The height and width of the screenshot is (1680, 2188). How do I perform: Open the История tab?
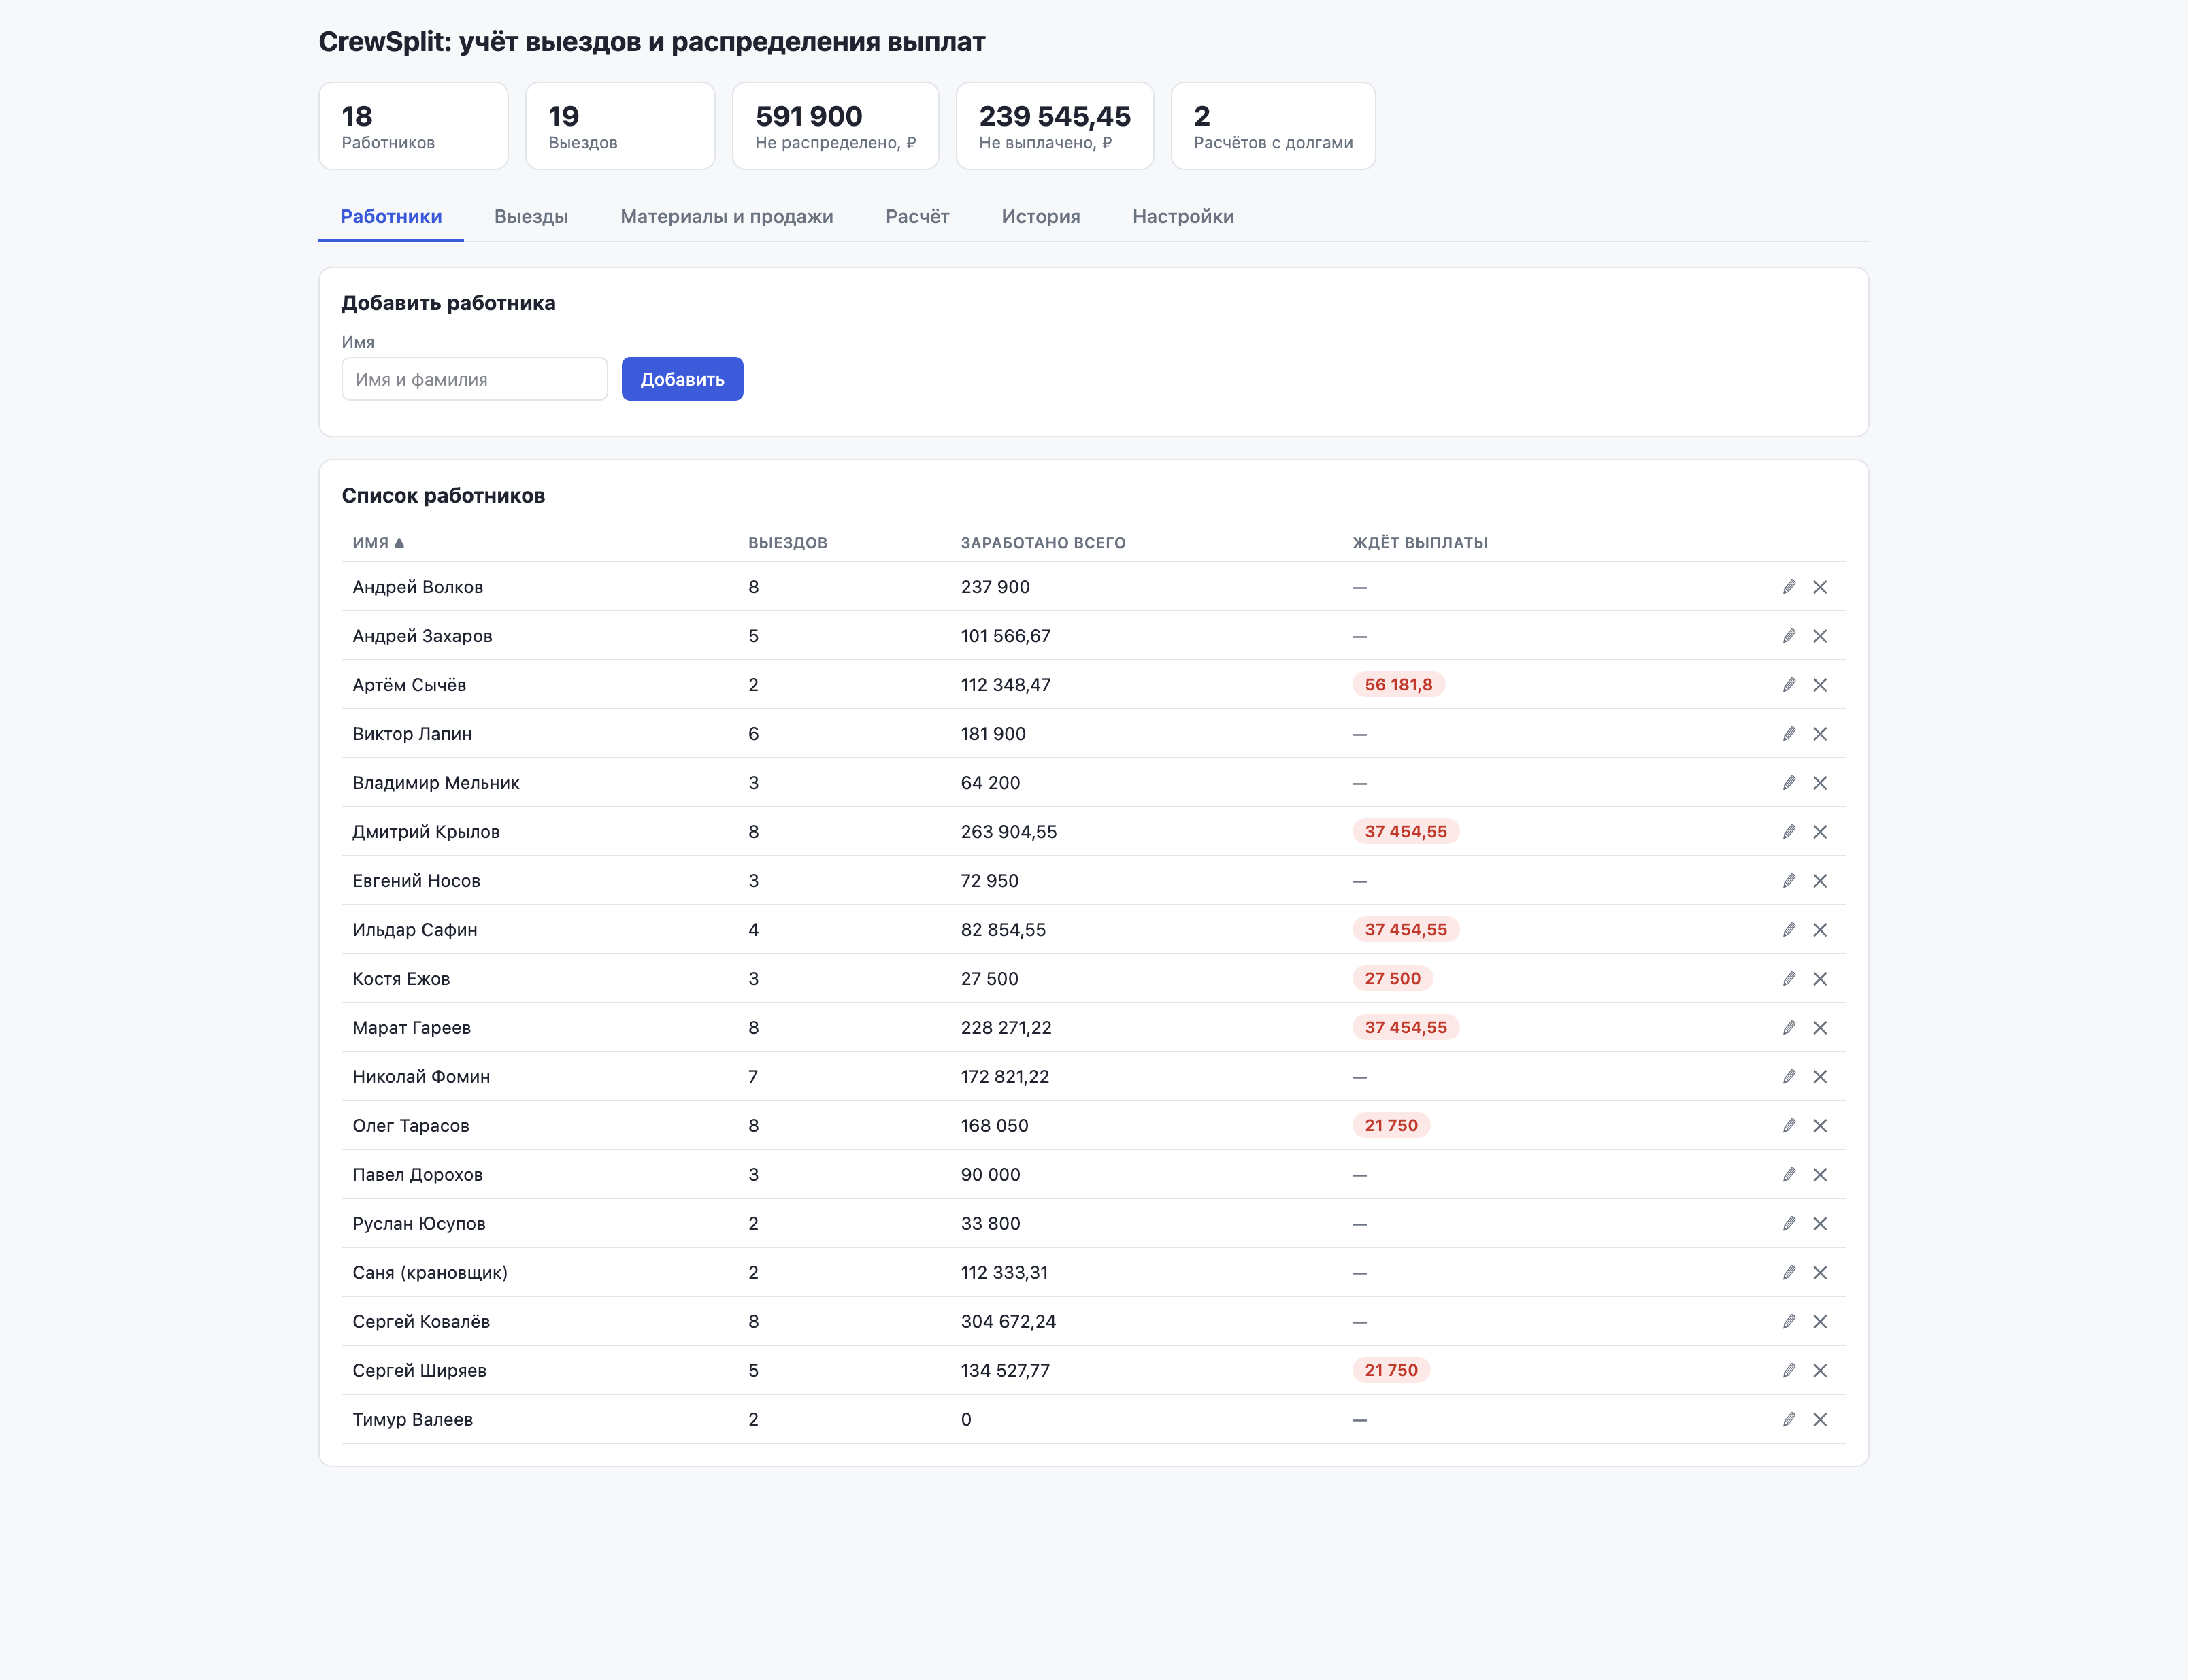point(1041,217)
